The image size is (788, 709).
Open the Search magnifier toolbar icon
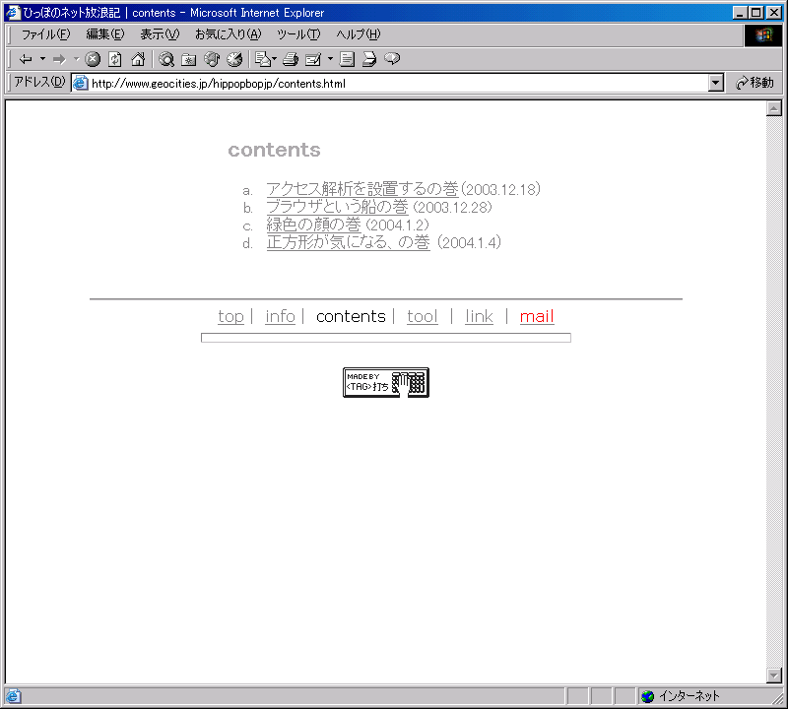[x=166, y=59]
